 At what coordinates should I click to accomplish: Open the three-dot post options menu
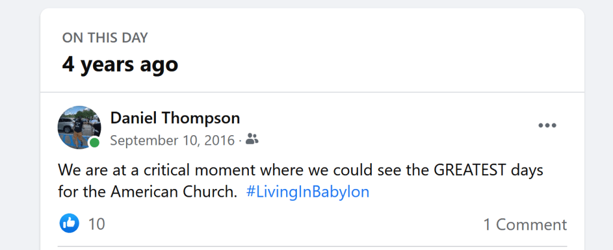click(547, 126)
